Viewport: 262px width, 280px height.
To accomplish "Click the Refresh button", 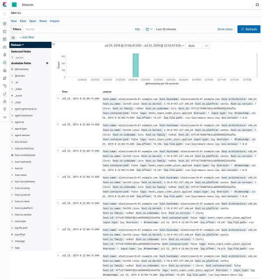I will pos(249,29).
